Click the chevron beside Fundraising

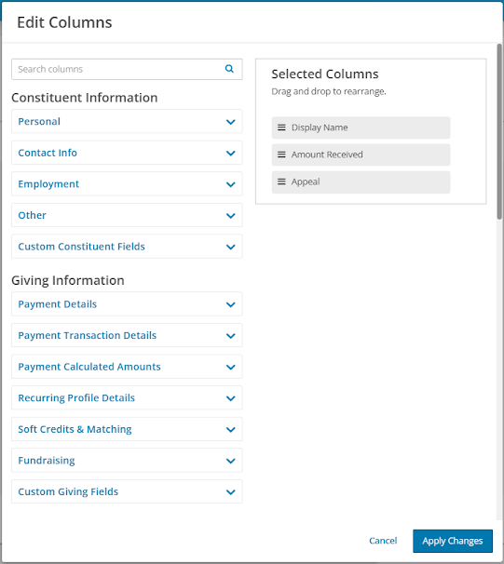[231, 461]
